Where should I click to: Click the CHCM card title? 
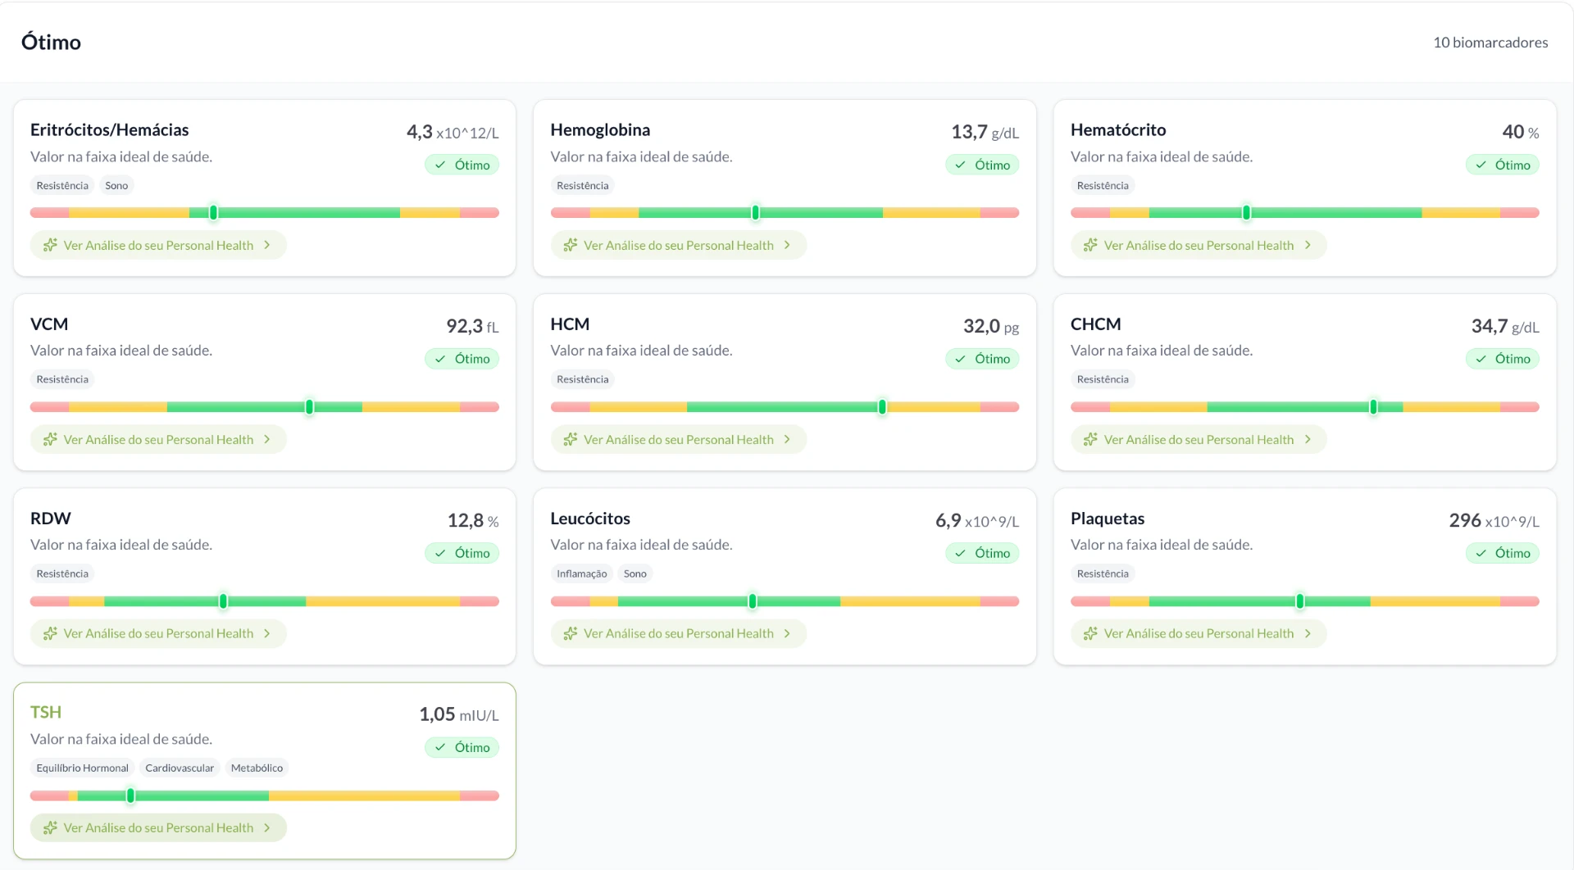coord(1096,324)
